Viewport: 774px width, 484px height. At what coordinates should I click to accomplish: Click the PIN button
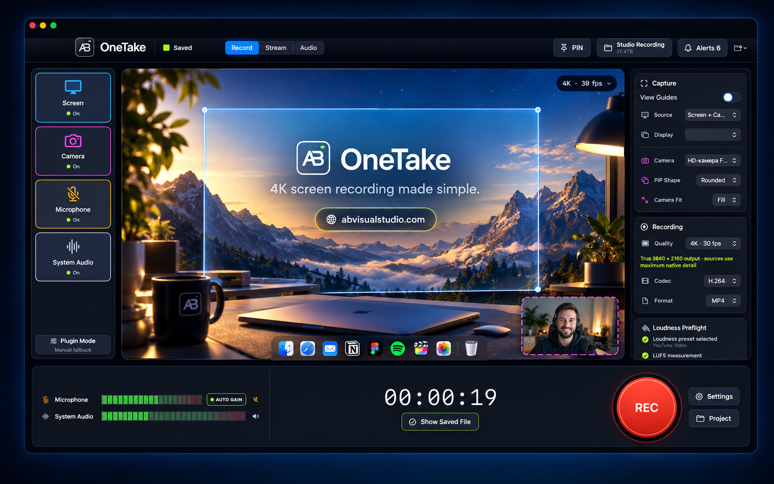click(x=572, y=48)
